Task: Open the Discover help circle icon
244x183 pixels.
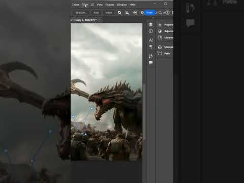Action: point(167,13)
